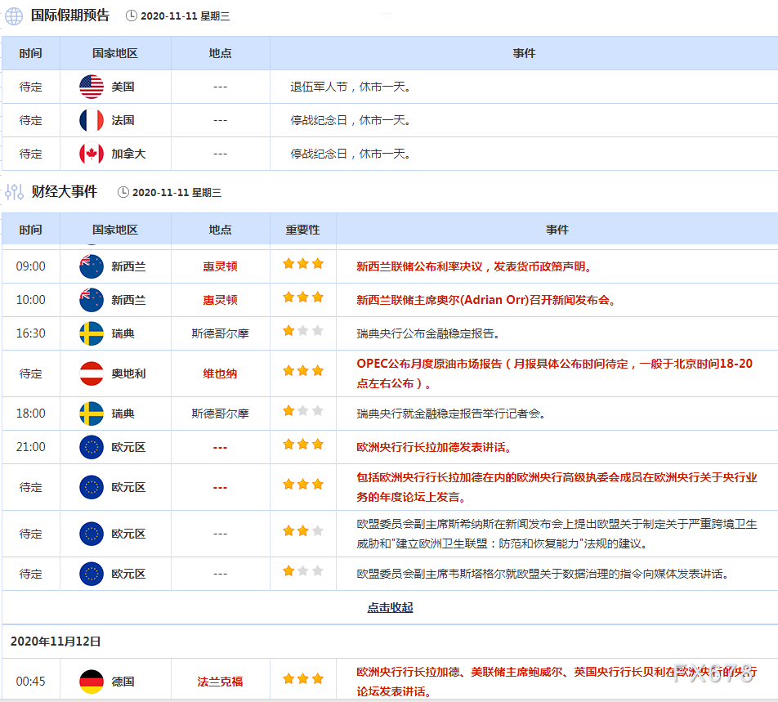Click the France flag icon

(x=92, y=120)
